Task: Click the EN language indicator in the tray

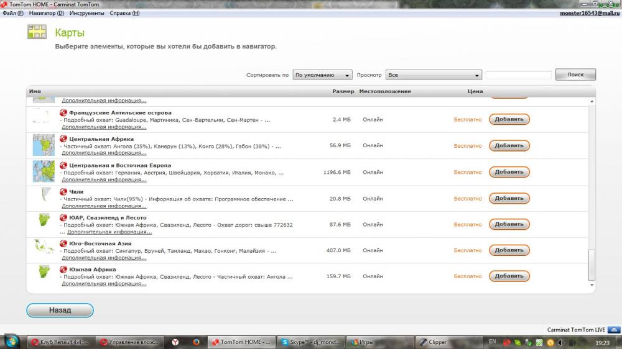Action: coord(492,342)
